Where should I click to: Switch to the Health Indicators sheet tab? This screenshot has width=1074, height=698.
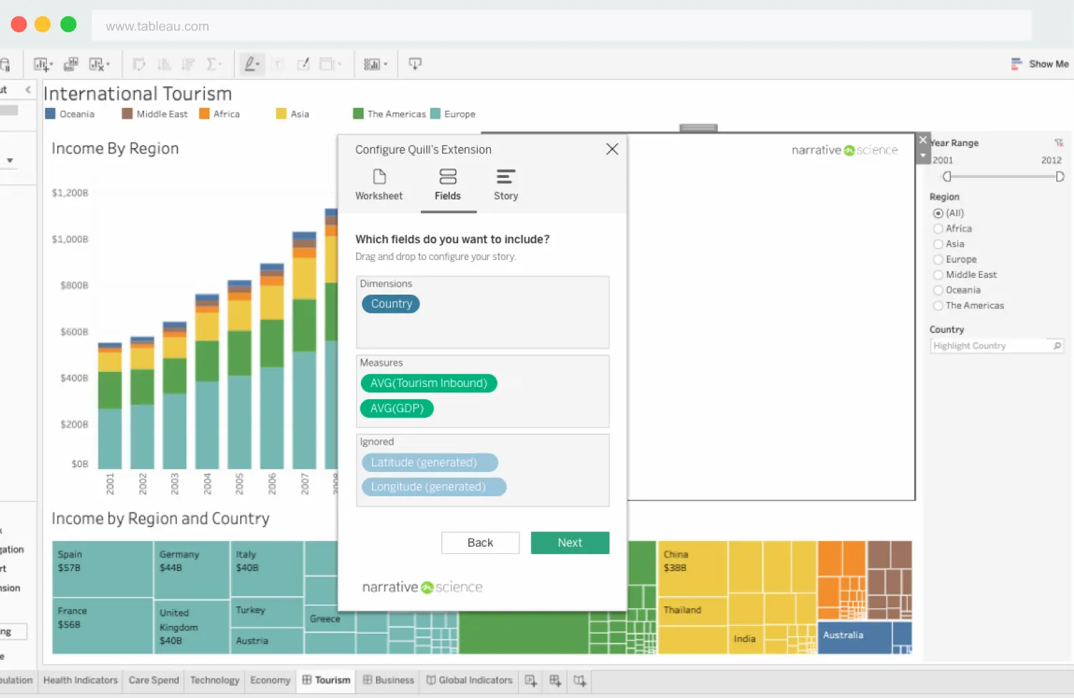coord(80,680)
